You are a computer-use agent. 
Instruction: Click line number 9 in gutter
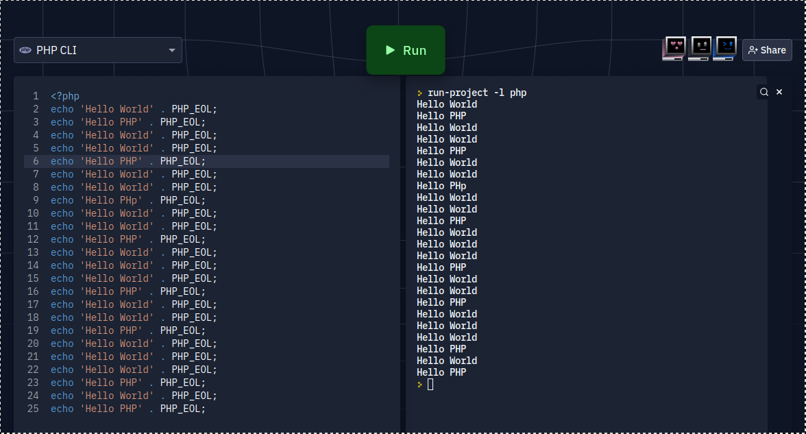point(36,200)
